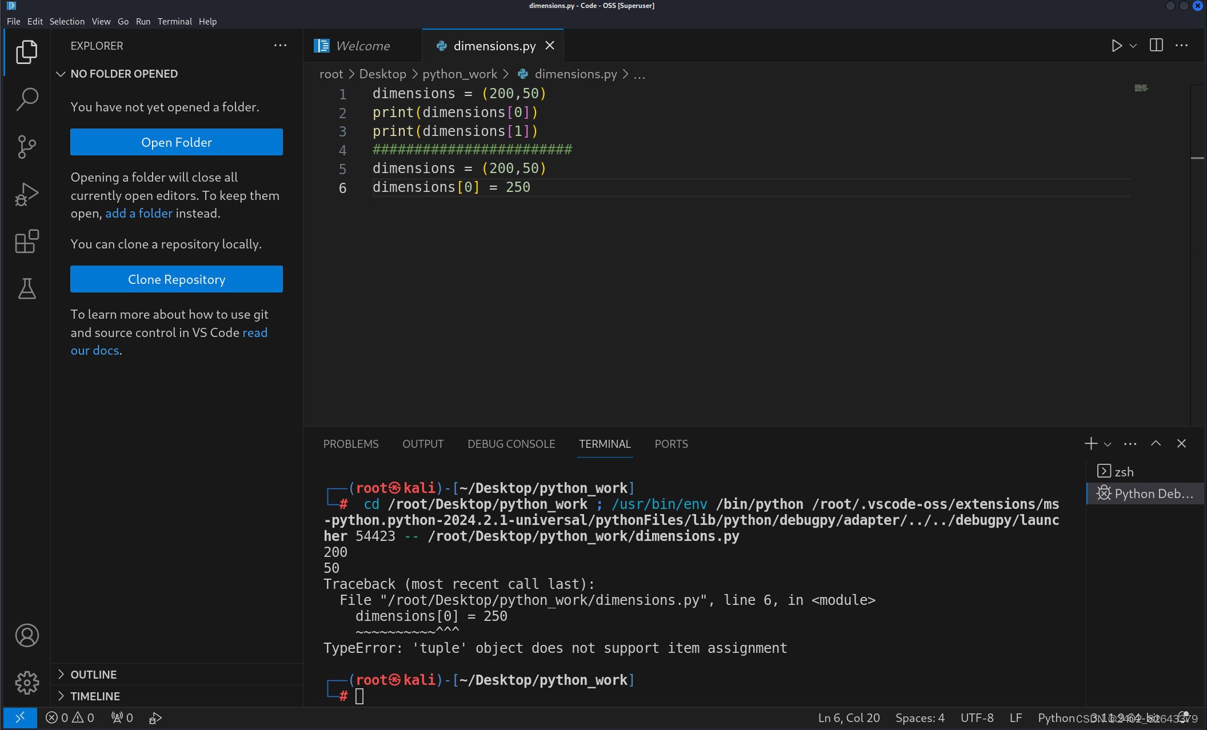Open terminal panel more actions ellipsis

click(x=1130, y=444)
